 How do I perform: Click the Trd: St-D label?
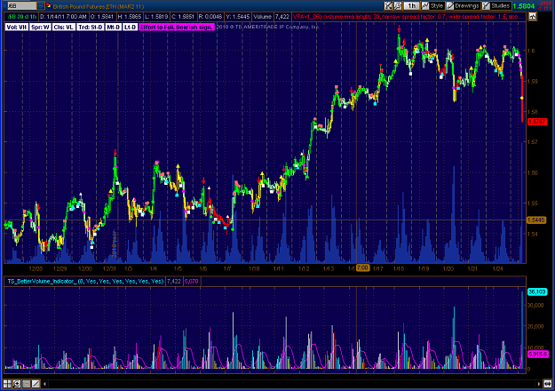[x=91, y=27]
